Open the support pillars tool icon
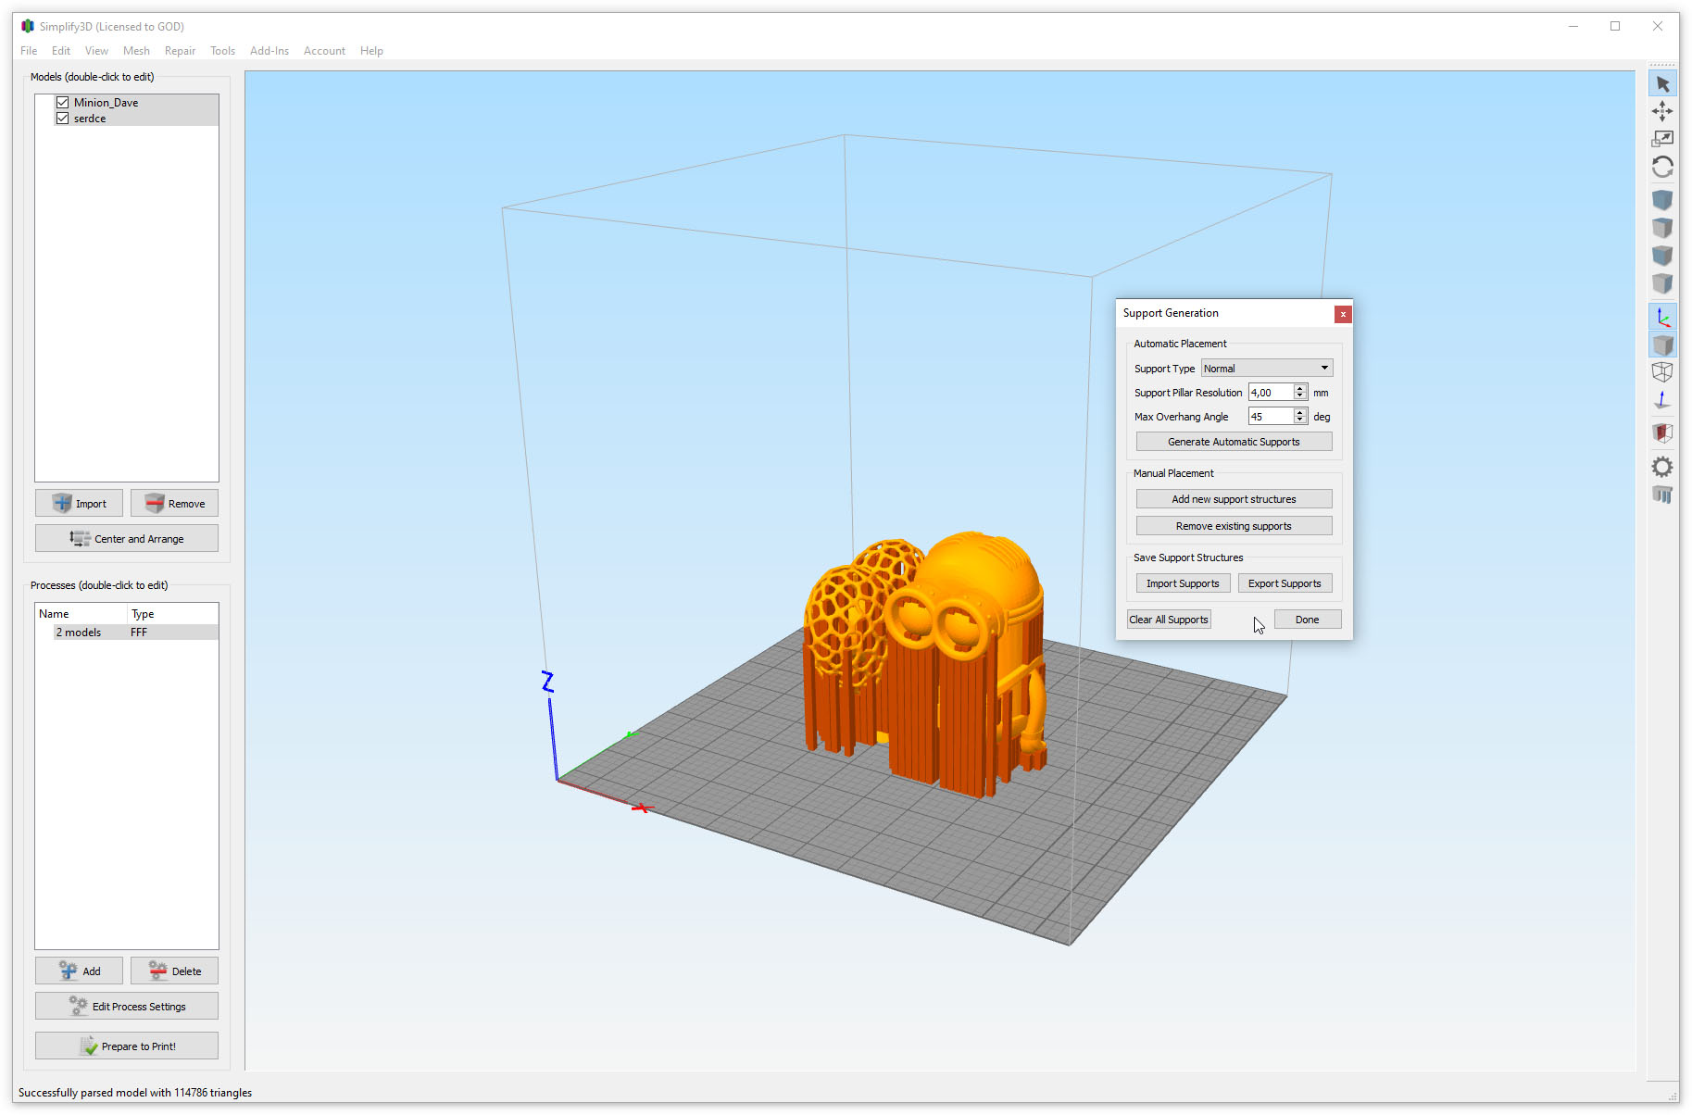Image resolution: width=1692 pixels, height=1115 pixels. click(1662, 495)
